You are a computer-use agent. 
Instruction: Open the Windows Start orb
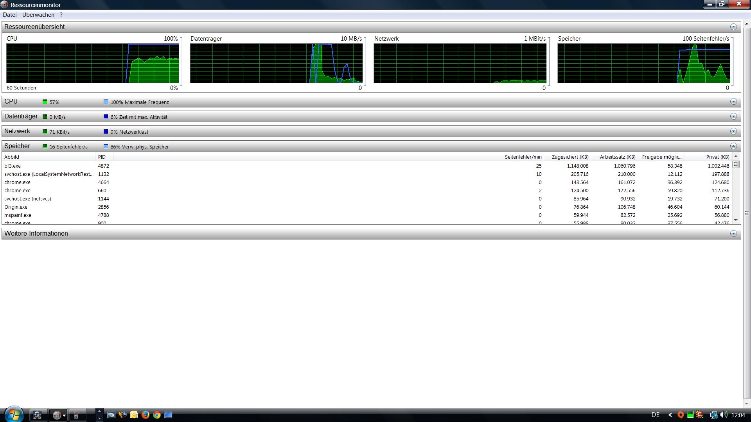click(14, 414)
